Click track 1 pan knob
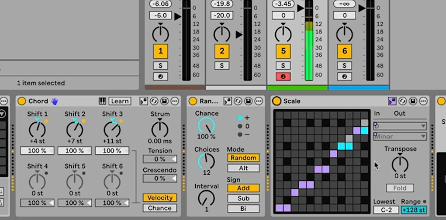The width and height of the screenshot is (446, 220). (x=160, y=34)
